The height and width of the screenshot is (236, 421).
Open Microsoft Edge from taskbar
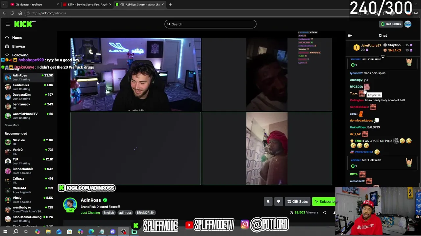coord(91,232)
